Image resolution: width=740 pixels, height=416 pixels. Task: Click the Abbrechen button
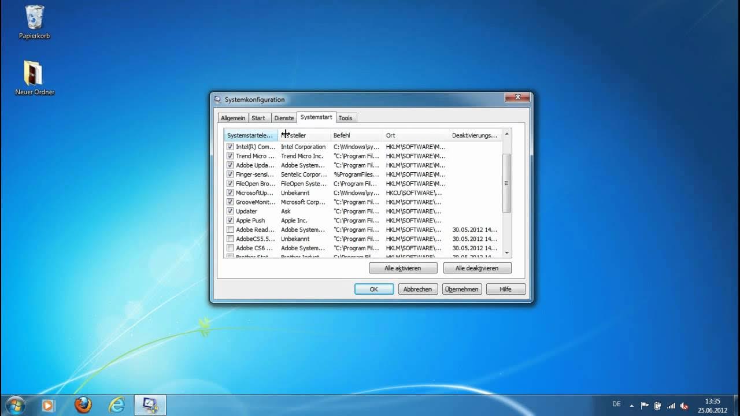coord(417,289)
